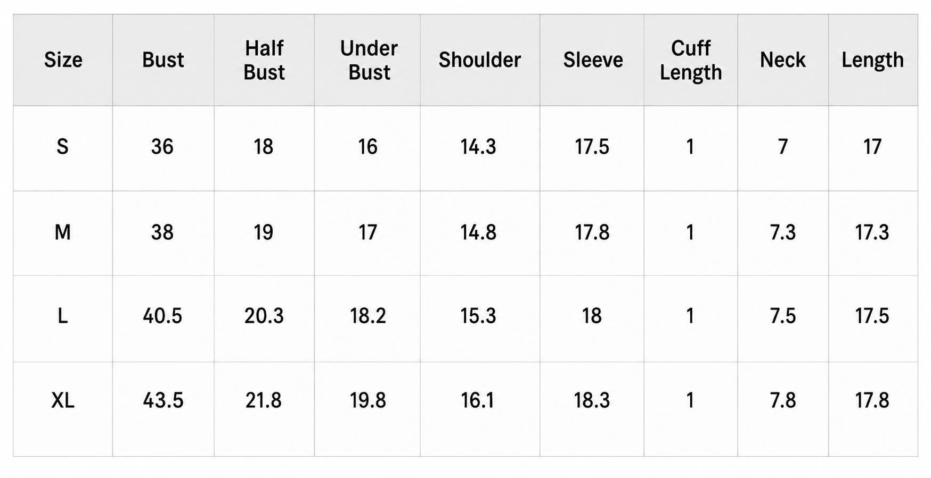Select the S size row label
The image size is (931, 478).
[62, 147]
